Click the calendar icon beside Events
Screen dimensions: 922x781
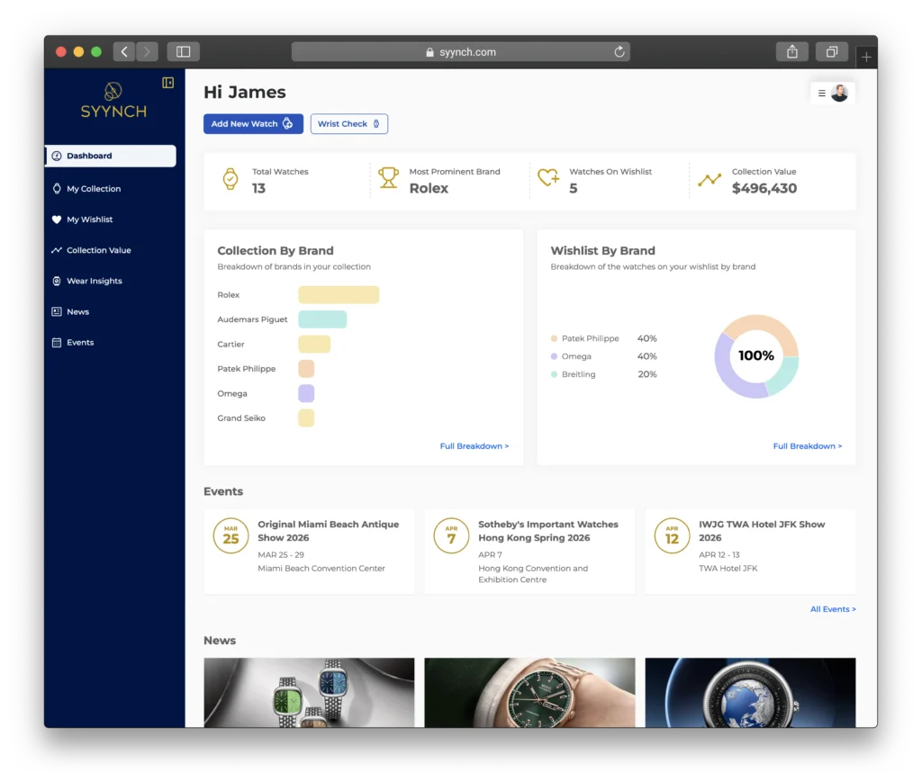click(x=57, y=342)
